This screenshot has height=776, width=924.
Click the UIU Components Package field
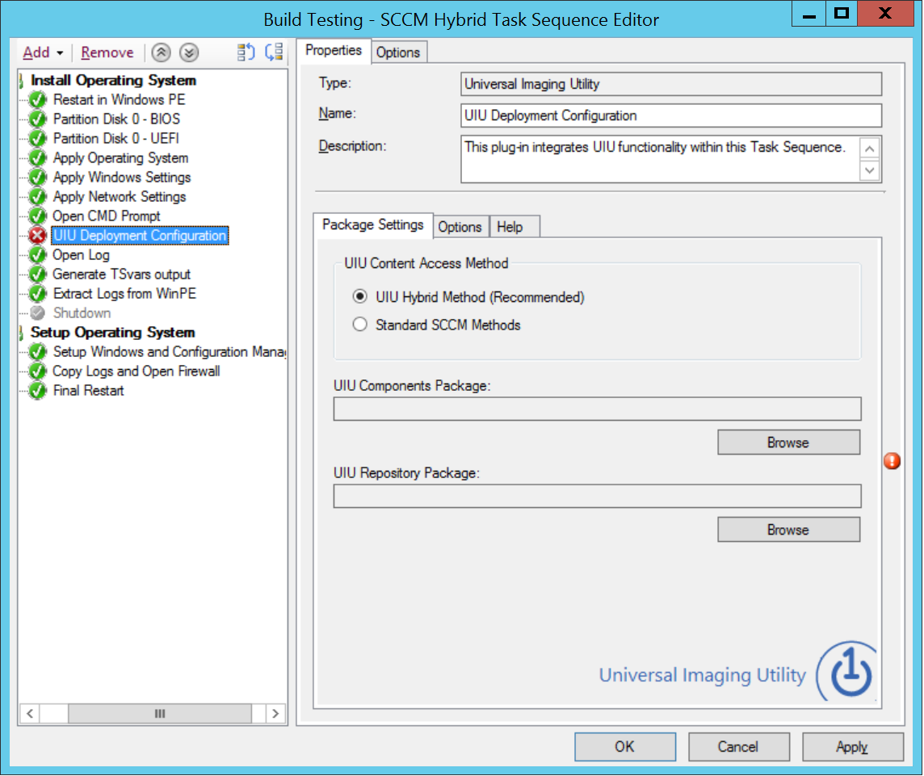tap(598, 409)
